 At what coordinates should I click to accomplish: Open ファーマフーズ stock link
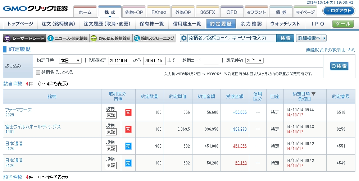[18, 110]
